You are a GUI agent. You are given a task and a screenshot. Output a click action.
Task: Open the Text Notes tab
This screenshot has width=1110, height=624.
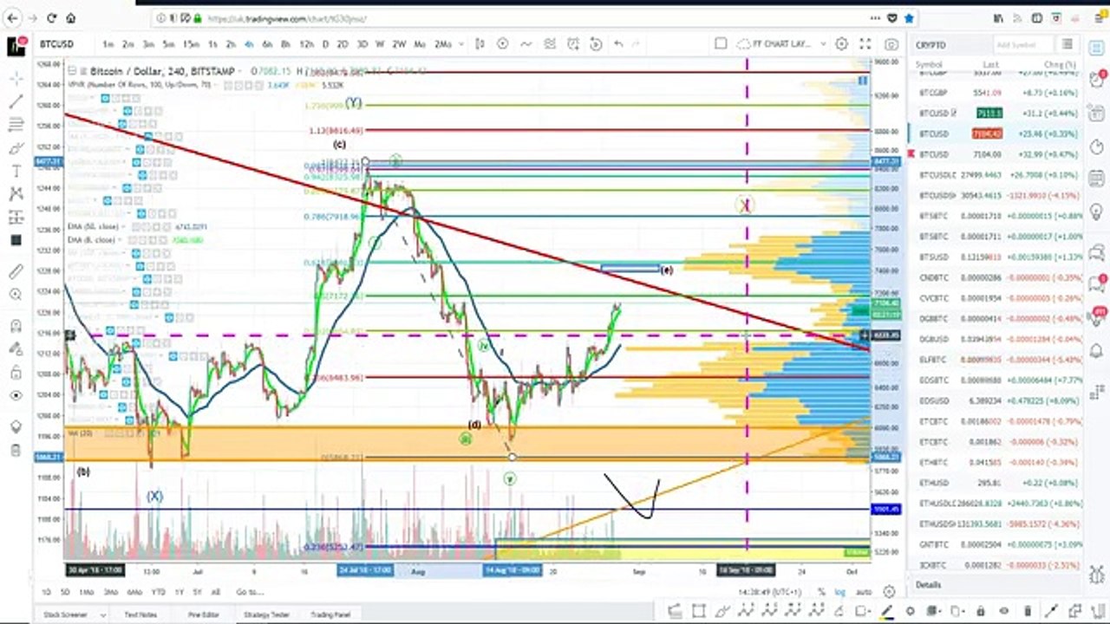(x=140, y=614)
